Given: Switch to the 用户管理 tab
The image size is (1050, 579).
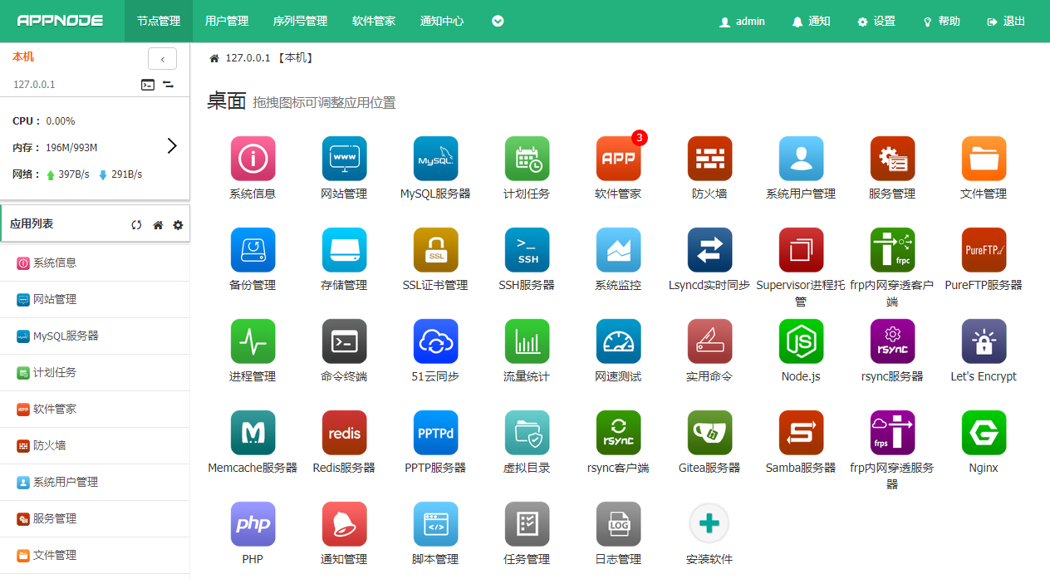Looking at the screenshot, I should tap(226, 21).
